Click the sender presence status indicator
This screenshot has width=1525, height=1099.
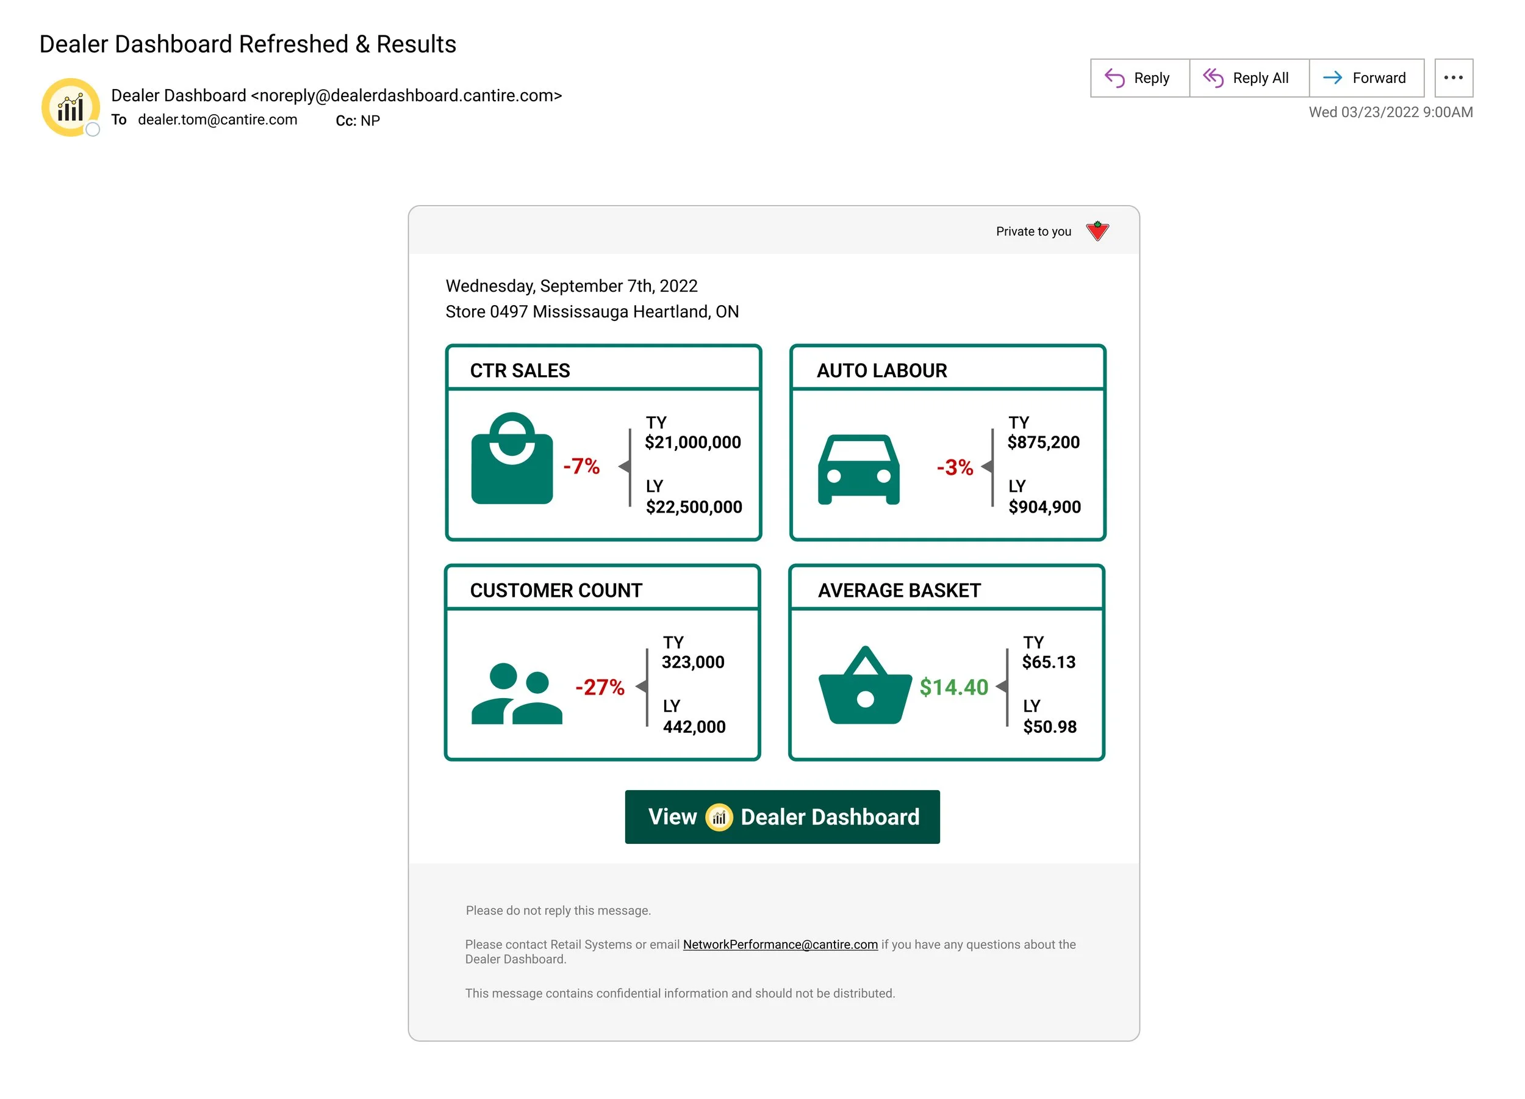(93, 129)
